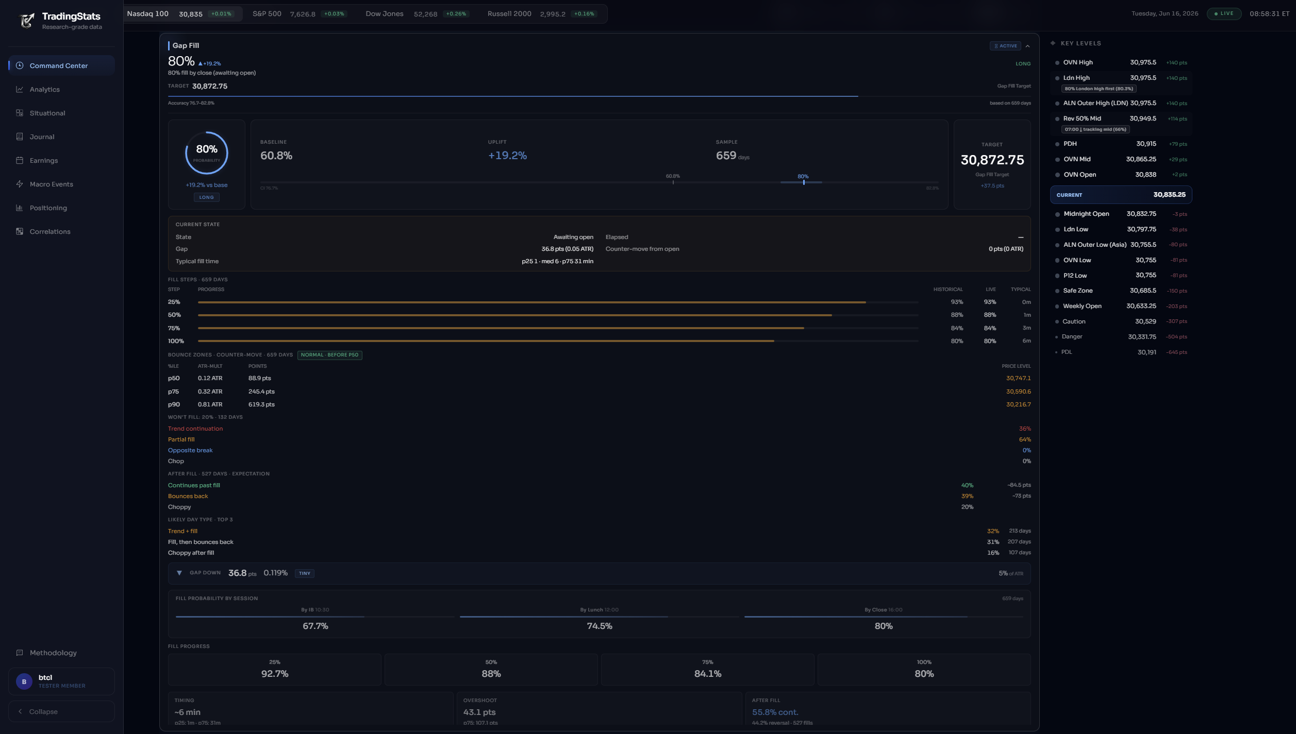Click the TINY gap size badge

(x=305, y=573)
